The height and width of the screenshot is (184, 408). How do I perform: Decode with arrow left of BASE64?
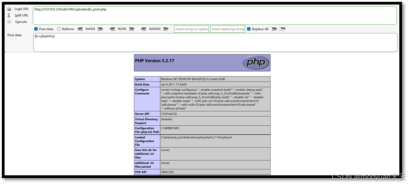point(144,29)
